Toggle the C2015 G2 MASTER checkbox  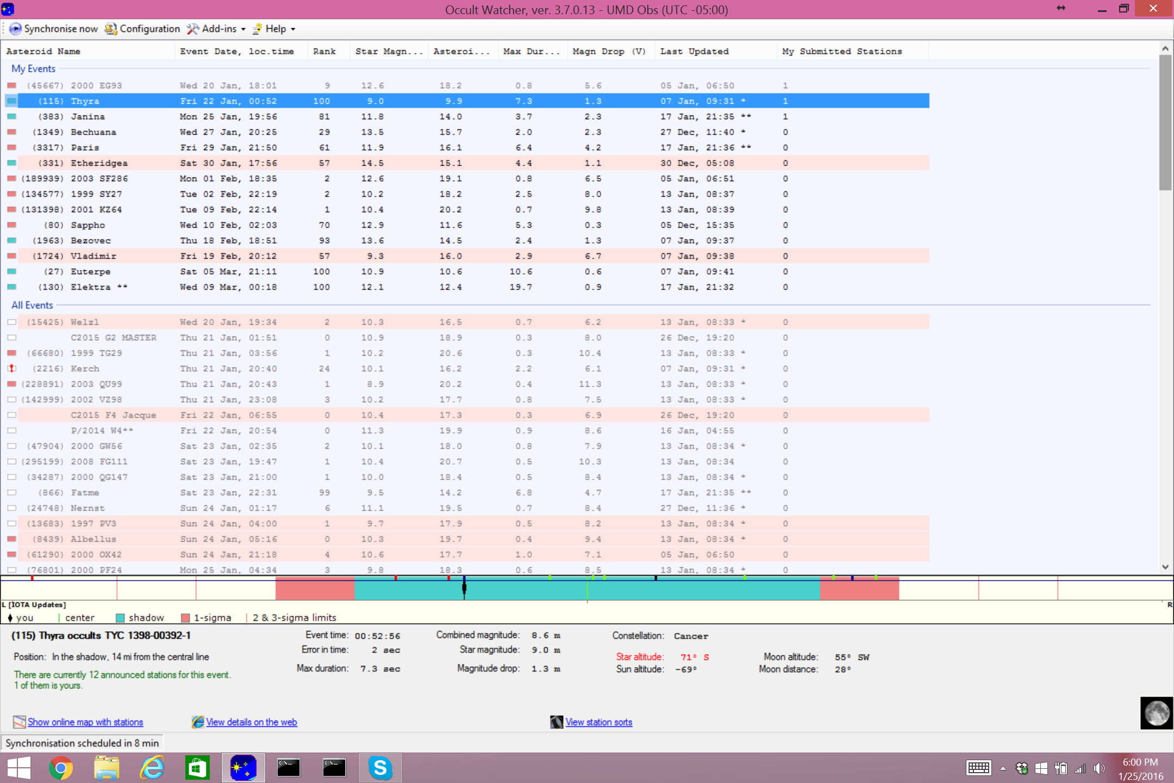tap(11, 338)
